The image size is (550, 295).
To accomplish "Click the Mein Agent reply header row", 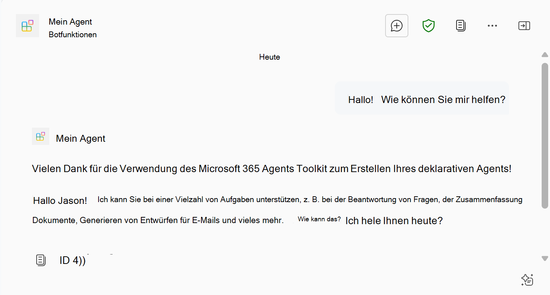I will click(x=80, y=138).
